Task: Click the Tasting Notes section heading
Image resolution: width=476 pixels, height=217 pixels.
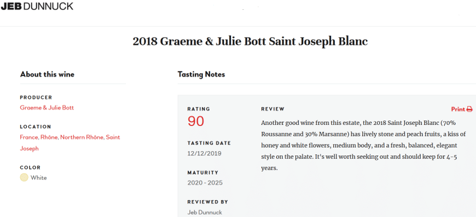Action: pyautogui.click(x=201, y=75)
